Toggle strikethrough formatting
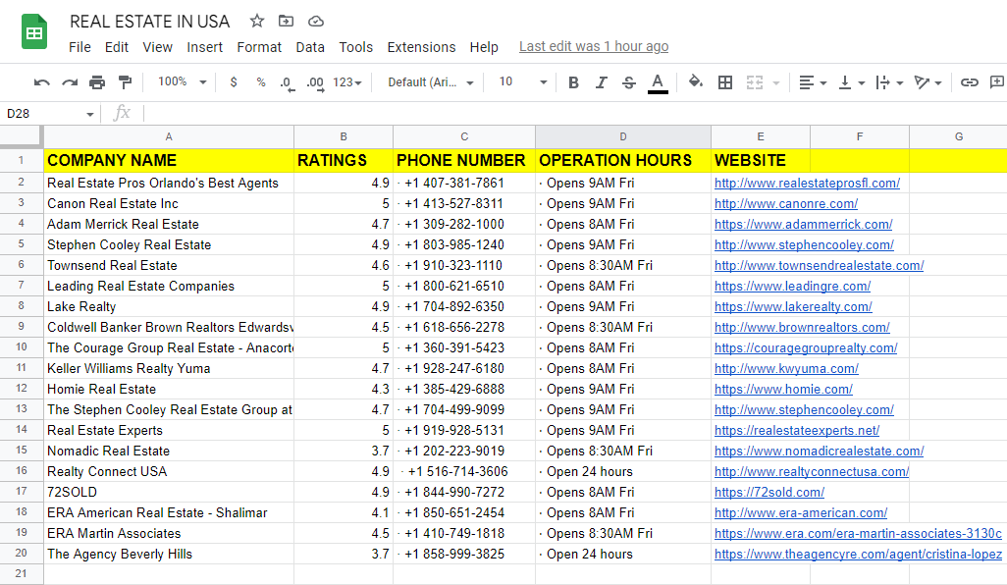1007x585 pixels. (629, 82)
